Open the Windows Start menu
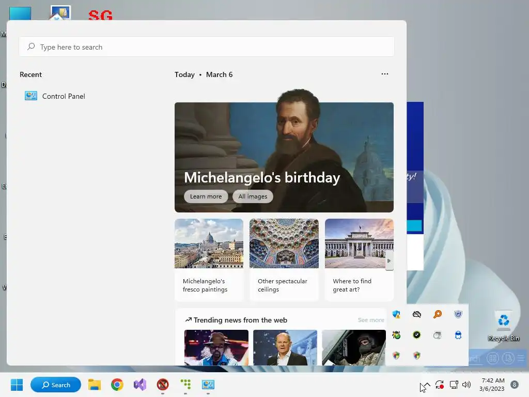529x397 pixels. pyautogui.click(x=17, y=385)
